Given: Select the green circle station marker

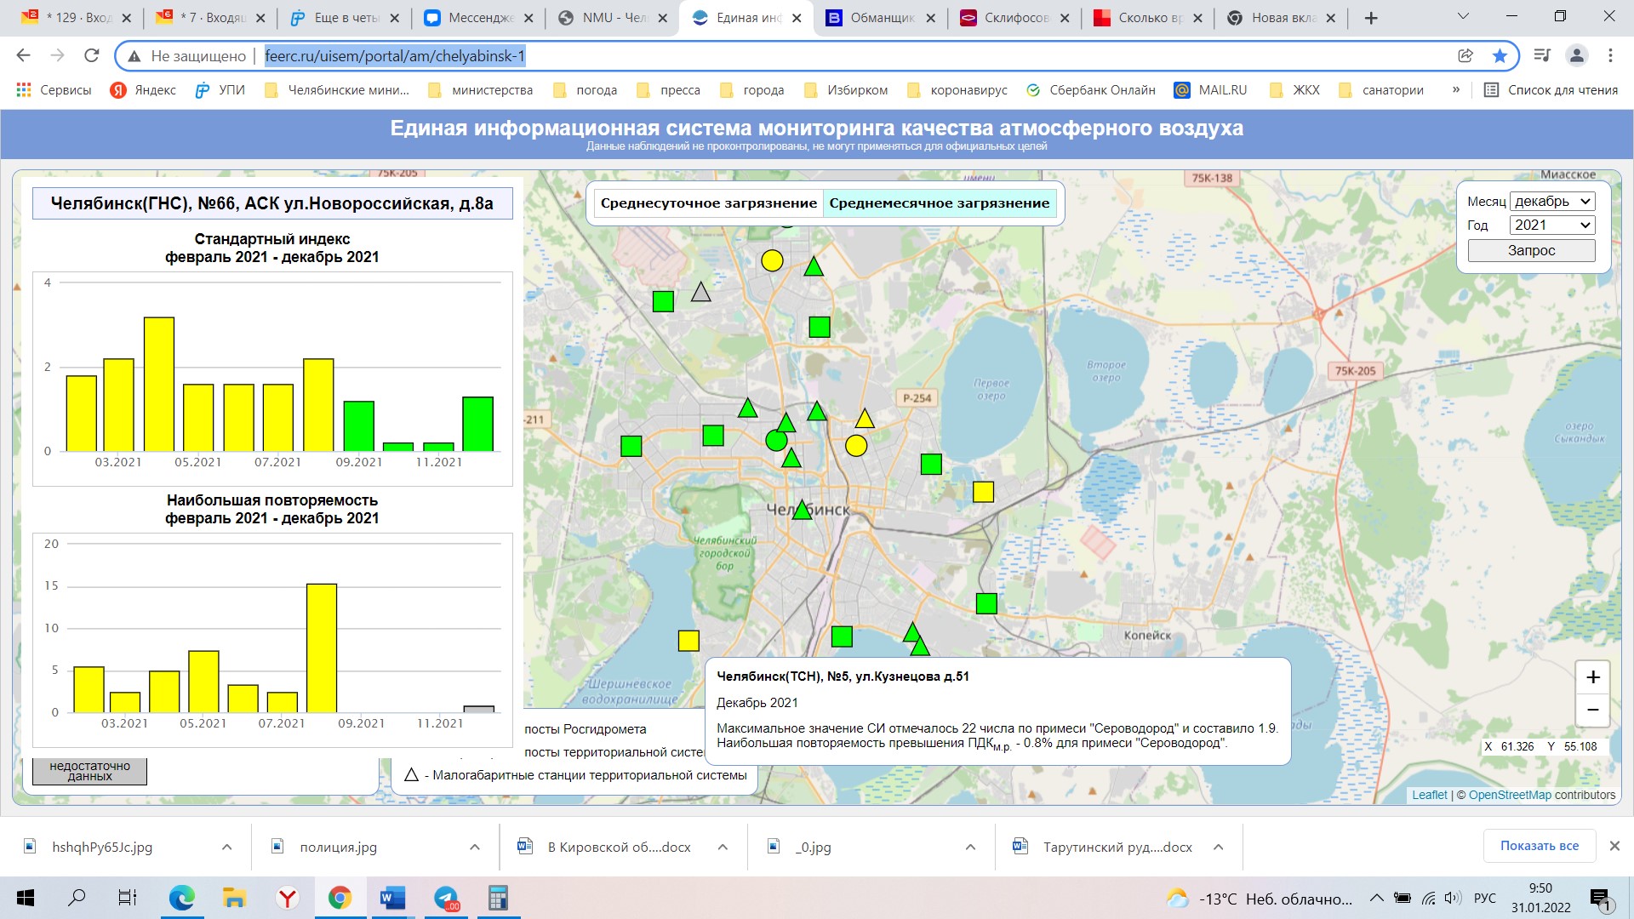Looking at the screenshot, I should click(775, 440).
